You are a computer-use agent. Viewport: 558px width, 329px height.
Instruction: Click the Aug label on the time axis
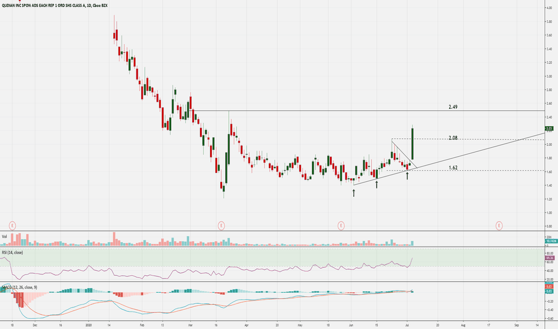[463, 325]
